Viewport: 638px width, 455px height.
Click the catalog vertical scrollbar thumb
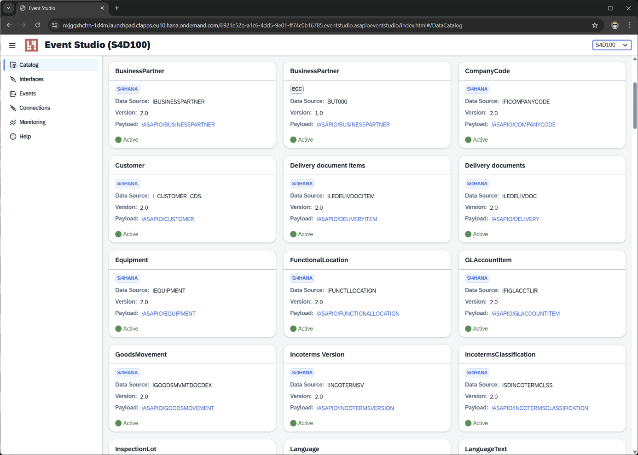tap(635, 106)
